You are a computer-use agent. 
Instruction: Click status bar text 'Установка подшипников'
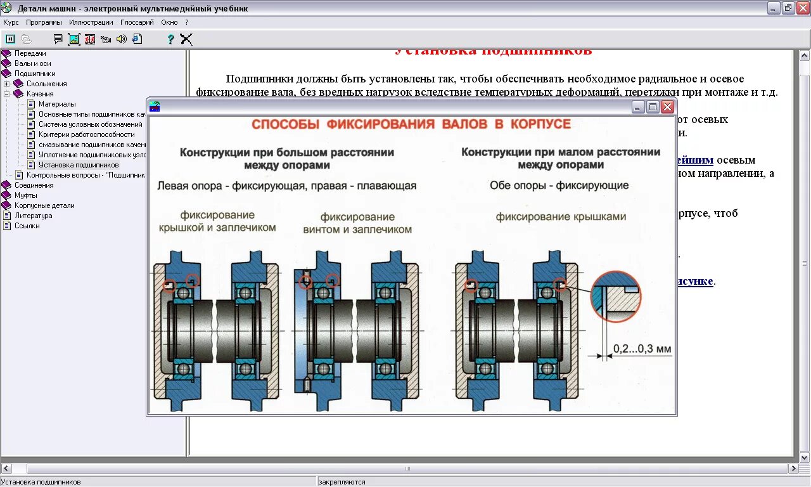pos(41,482)
